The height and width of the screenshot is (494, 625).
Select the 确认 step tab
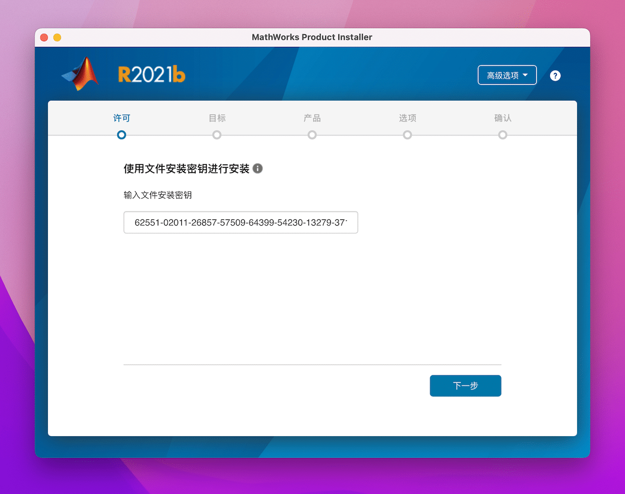click(503, 118)
